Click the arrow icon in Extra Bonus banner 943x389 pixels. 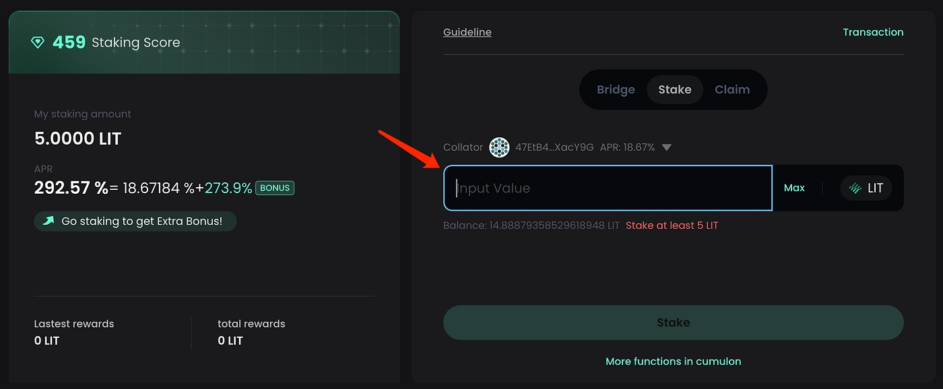[x=48, y=221]
